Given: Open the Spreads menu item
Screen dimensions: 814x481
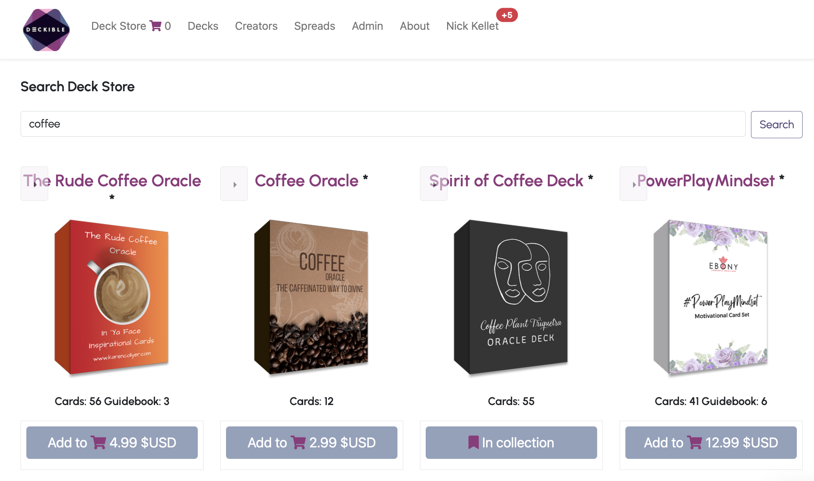Looking at the screenshot, I should (314, 26).
